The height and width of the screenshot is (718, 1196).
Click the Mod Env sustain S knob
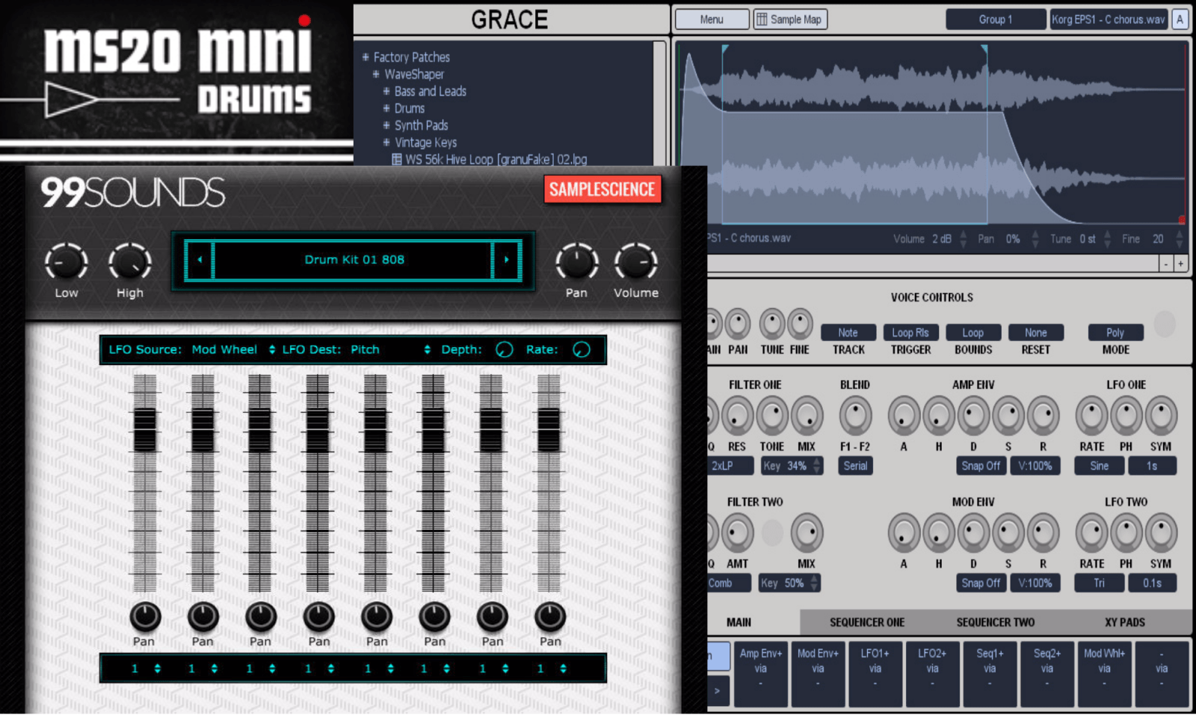click(x=1008, y=533)
